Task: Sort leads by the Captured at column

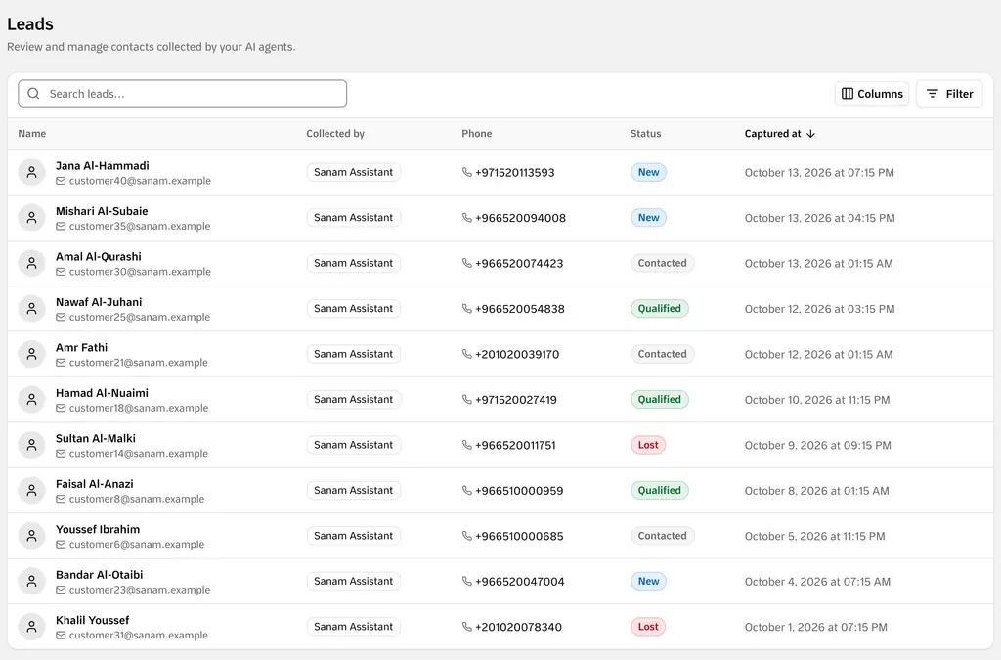Action: (x=779, y=134)
